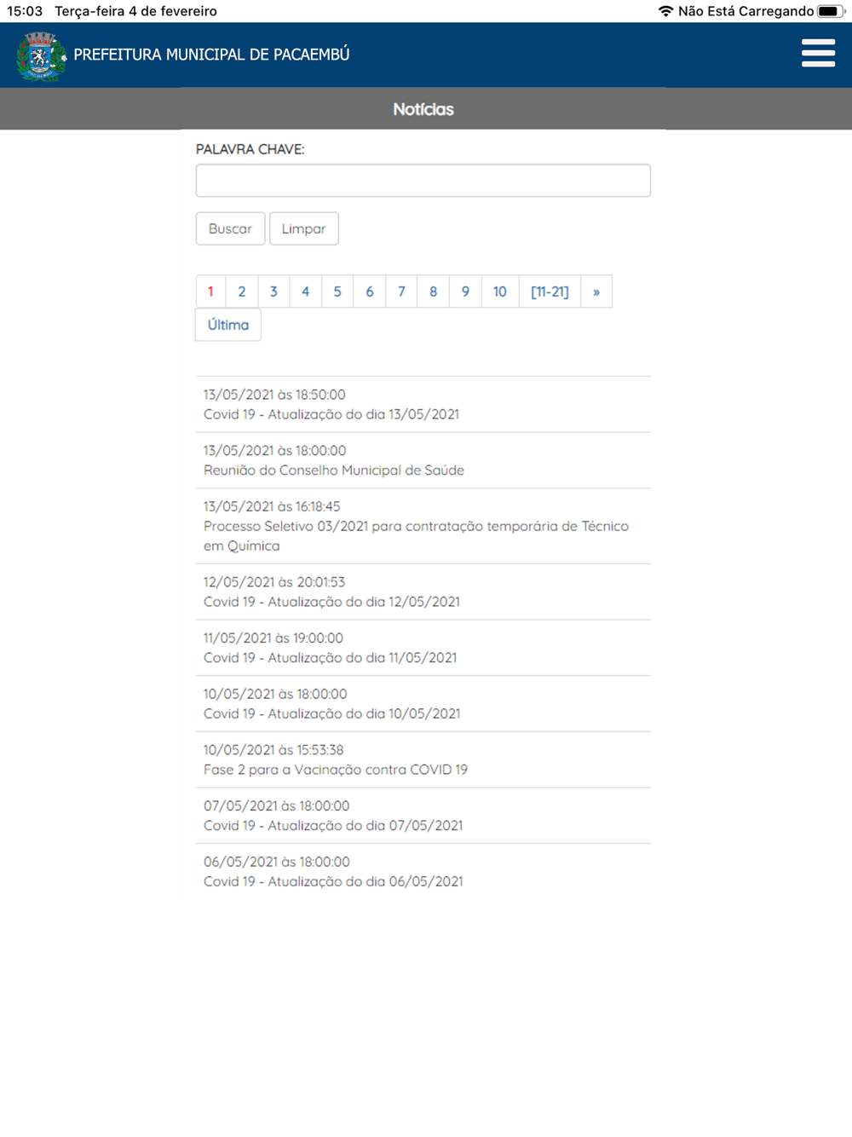Viewport: 852px width, 1137px height.
Task: Click the Limpar button
Action: 304,228
